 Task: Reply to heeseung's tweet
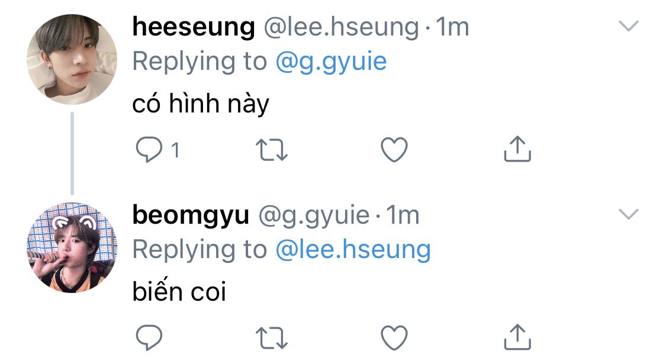click(x=149, y=150)
